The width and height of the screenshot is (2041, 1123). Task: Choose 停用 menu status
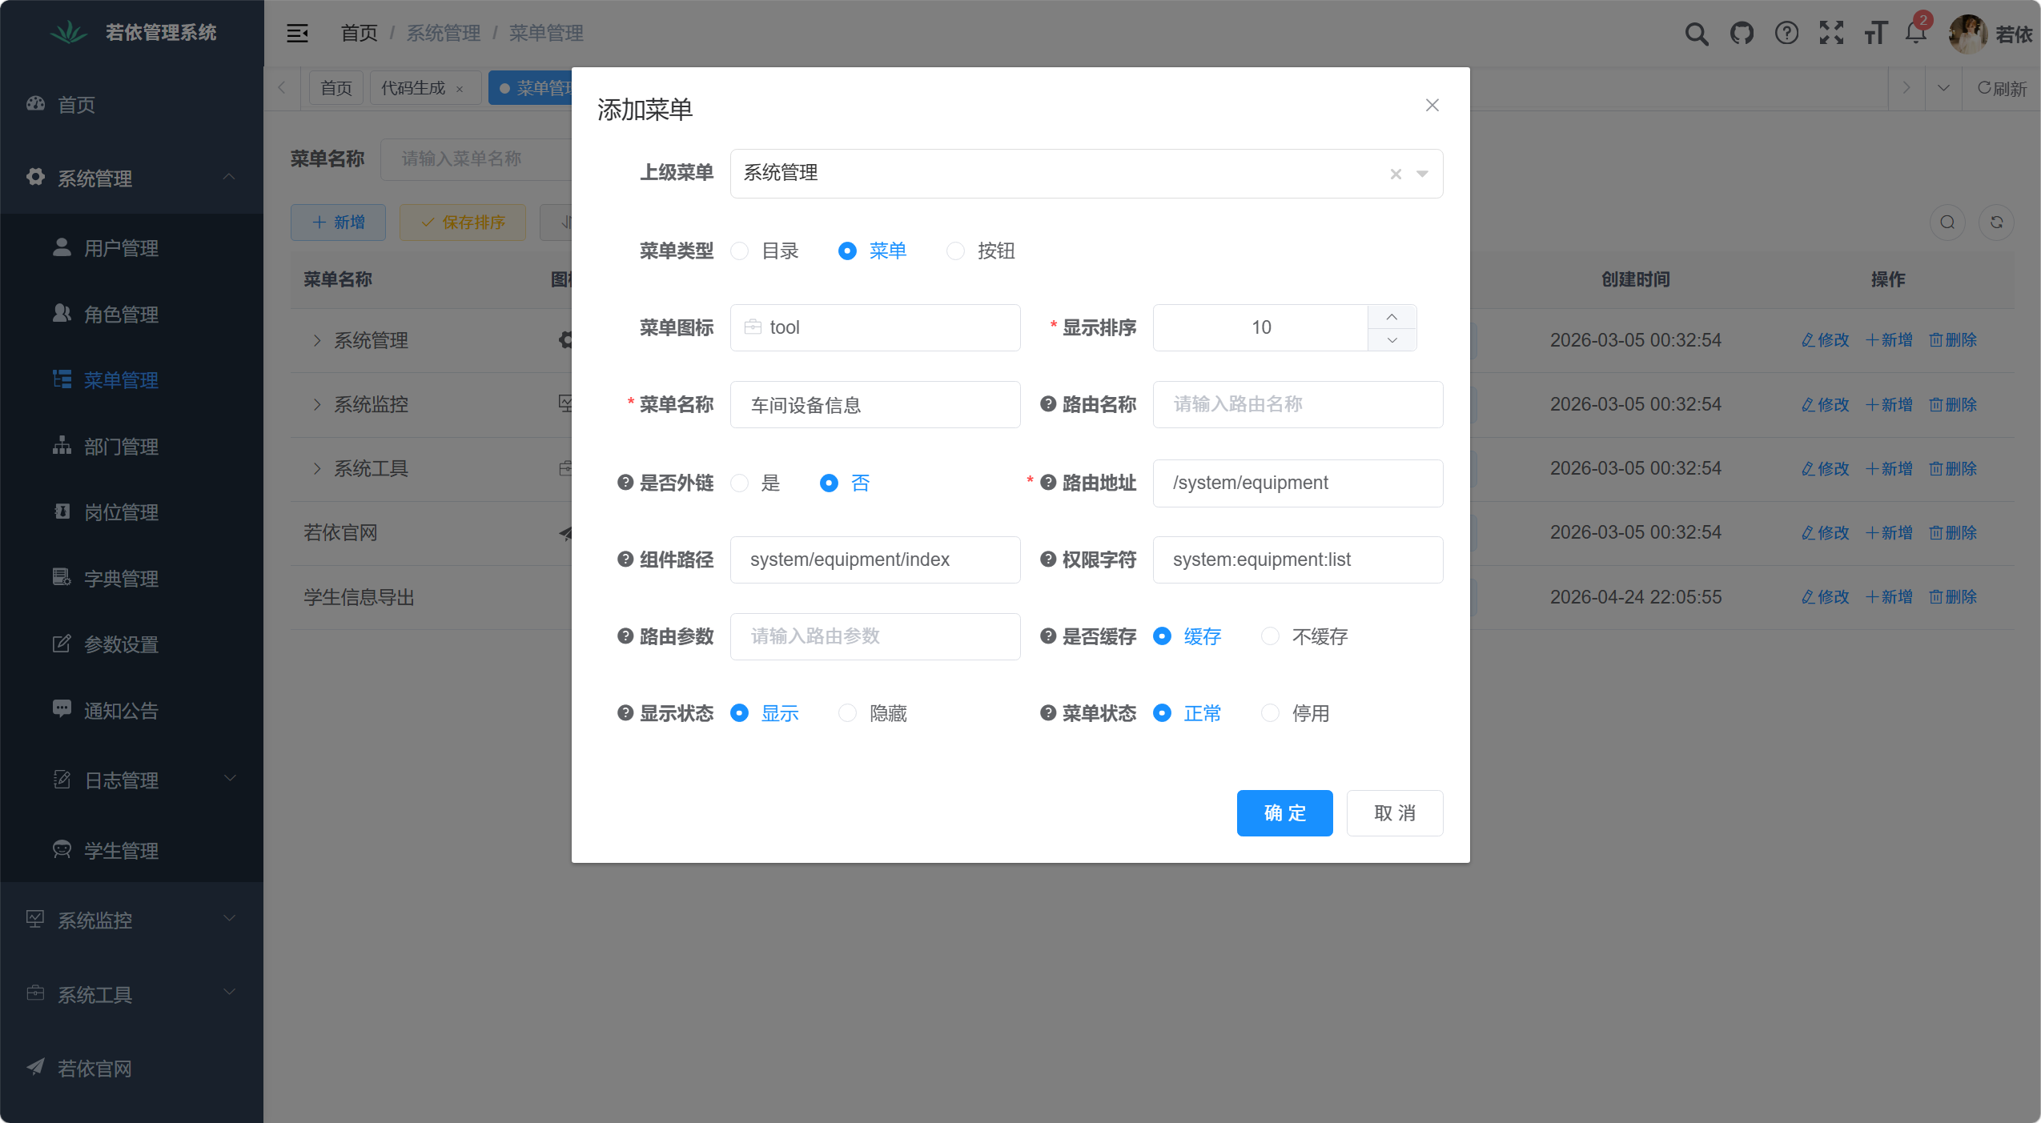click(1270, 713)
